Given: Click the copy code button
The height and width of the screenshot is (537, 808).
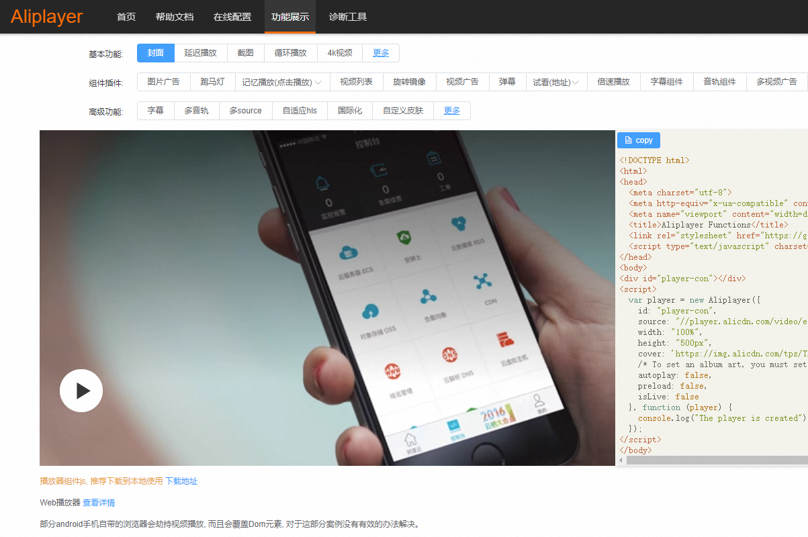Looking at the screenshot, I should click(x=639, y=140).
